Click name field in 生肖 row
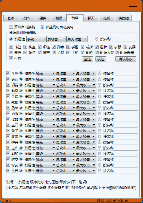This screenshot has height=203, width=143. click(126, 171)
